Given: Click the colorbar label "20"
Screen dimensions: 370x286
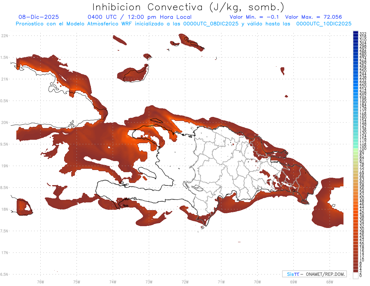Looking at the screenshot, I should [x=362, y=244].
